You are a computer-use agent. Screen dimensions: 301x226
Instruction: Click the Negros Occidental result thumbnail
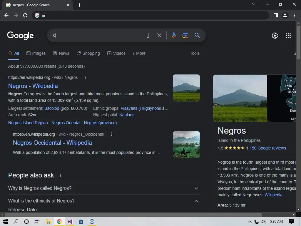186,145
